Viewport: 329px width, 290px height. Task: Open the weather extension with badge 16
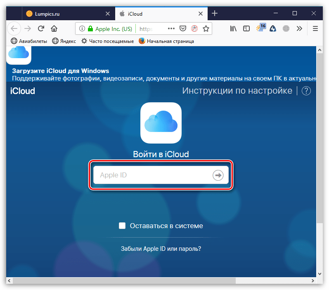[x=261, y=28]
